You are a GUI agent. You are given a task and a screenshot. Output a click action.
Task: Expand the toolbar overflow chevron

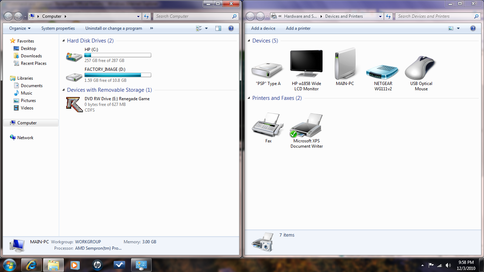coord(152,28)
